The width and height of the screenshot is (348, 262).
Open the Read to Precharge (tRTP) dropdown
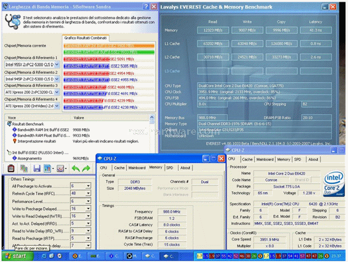tap(88, 238)
